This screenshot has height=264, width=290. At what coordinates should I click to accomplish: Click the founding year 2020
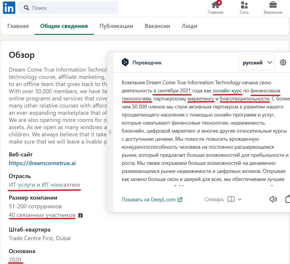(x=15, y=260)
